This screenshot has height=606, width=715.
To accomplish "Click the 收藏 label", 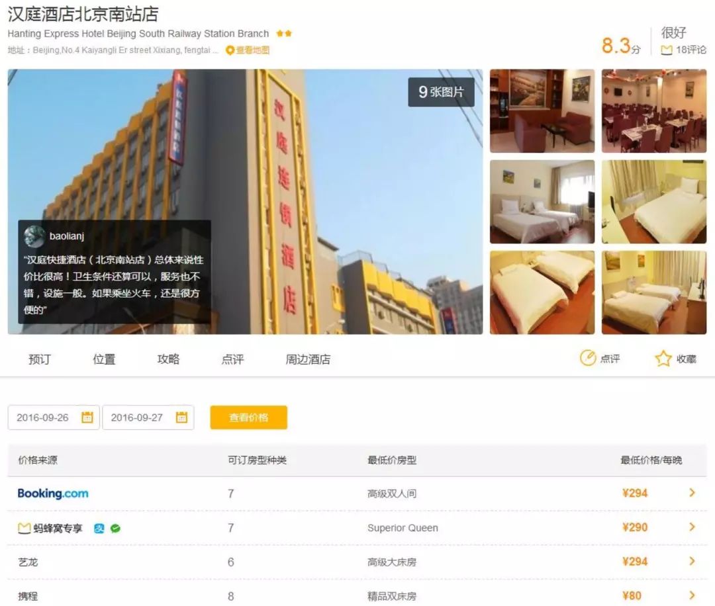I will tap(687, 359).
